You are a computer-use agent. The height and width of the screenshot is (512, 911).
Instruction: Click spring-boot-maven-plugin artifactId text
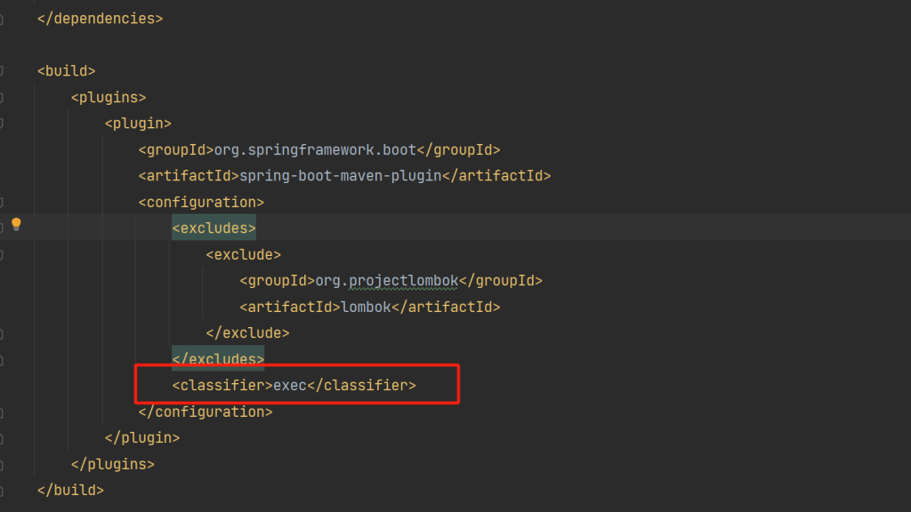coord(341,176)
